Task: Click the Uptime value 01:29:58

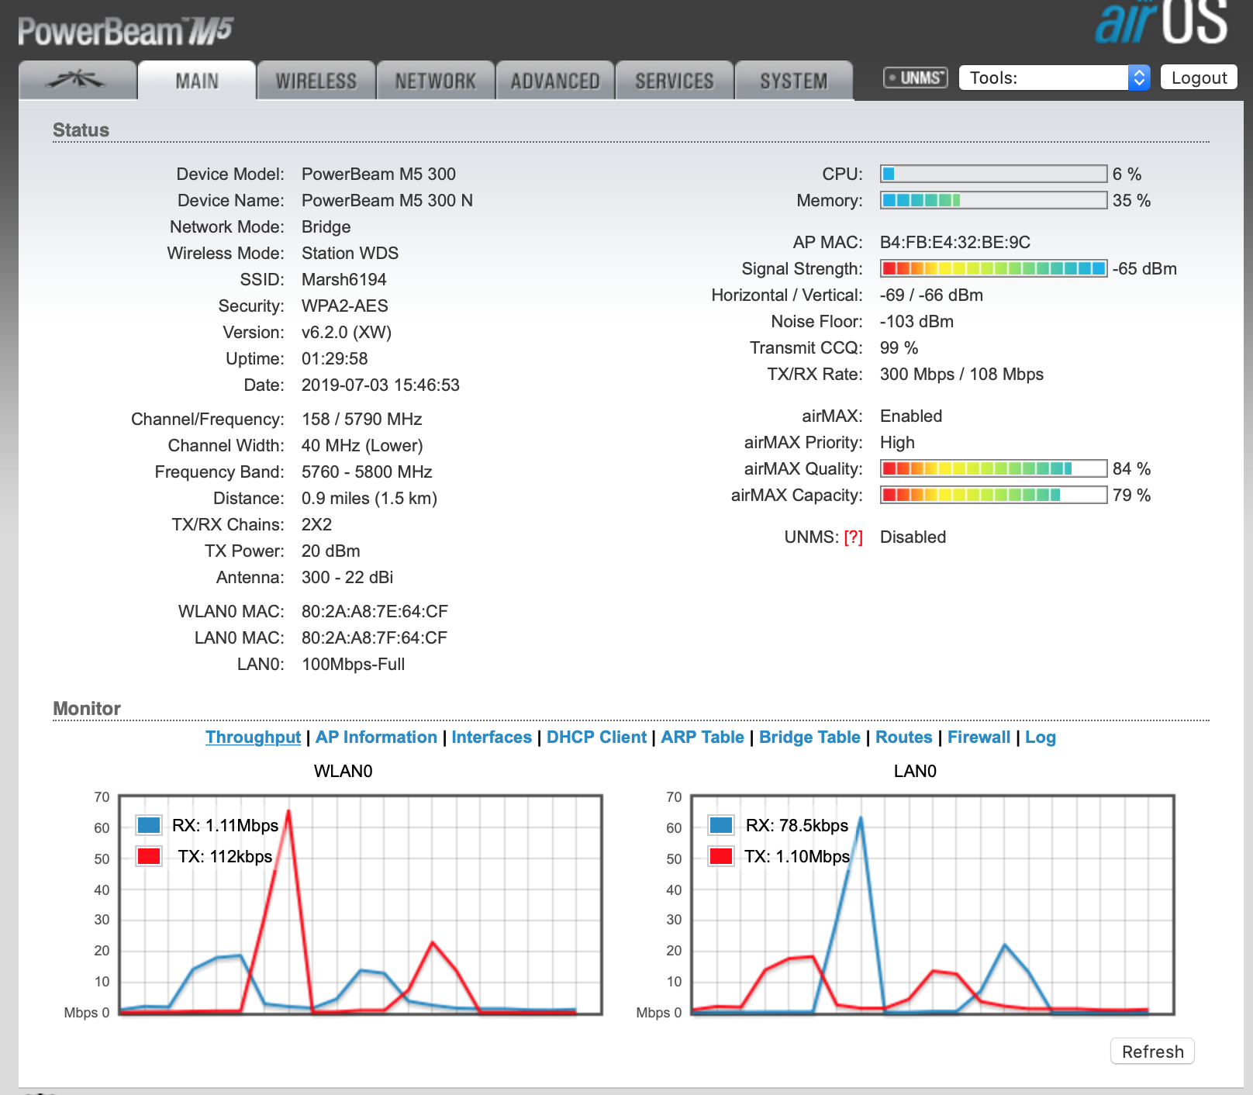Action: [x=335, y=359]
